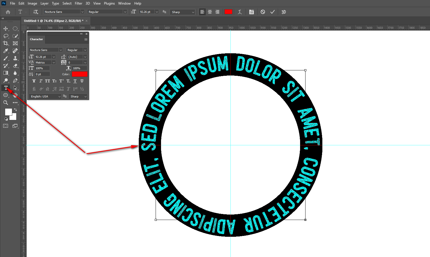Select the Pen tool
The image size is (430, 257).
(x=15, y=80)
